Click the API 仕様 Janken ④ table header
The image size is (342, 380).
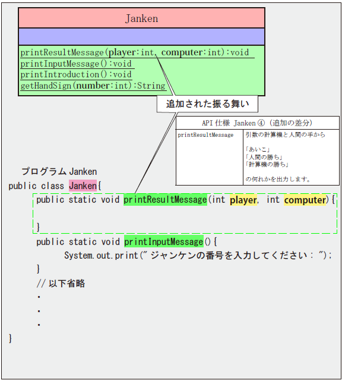pyautogui.click(x=257, y=123)
